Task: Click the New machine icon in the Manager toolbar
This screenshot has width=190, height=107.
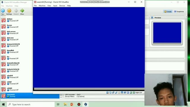Action: pos(3,11)
